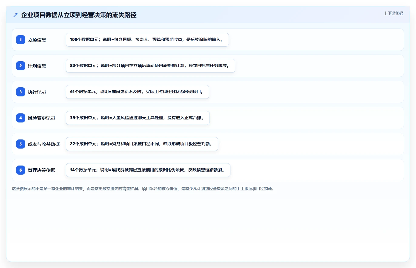Click step badge 4 for 风险变更记录
The height and width of the screenshot is (268, 416).
[21, 118]
